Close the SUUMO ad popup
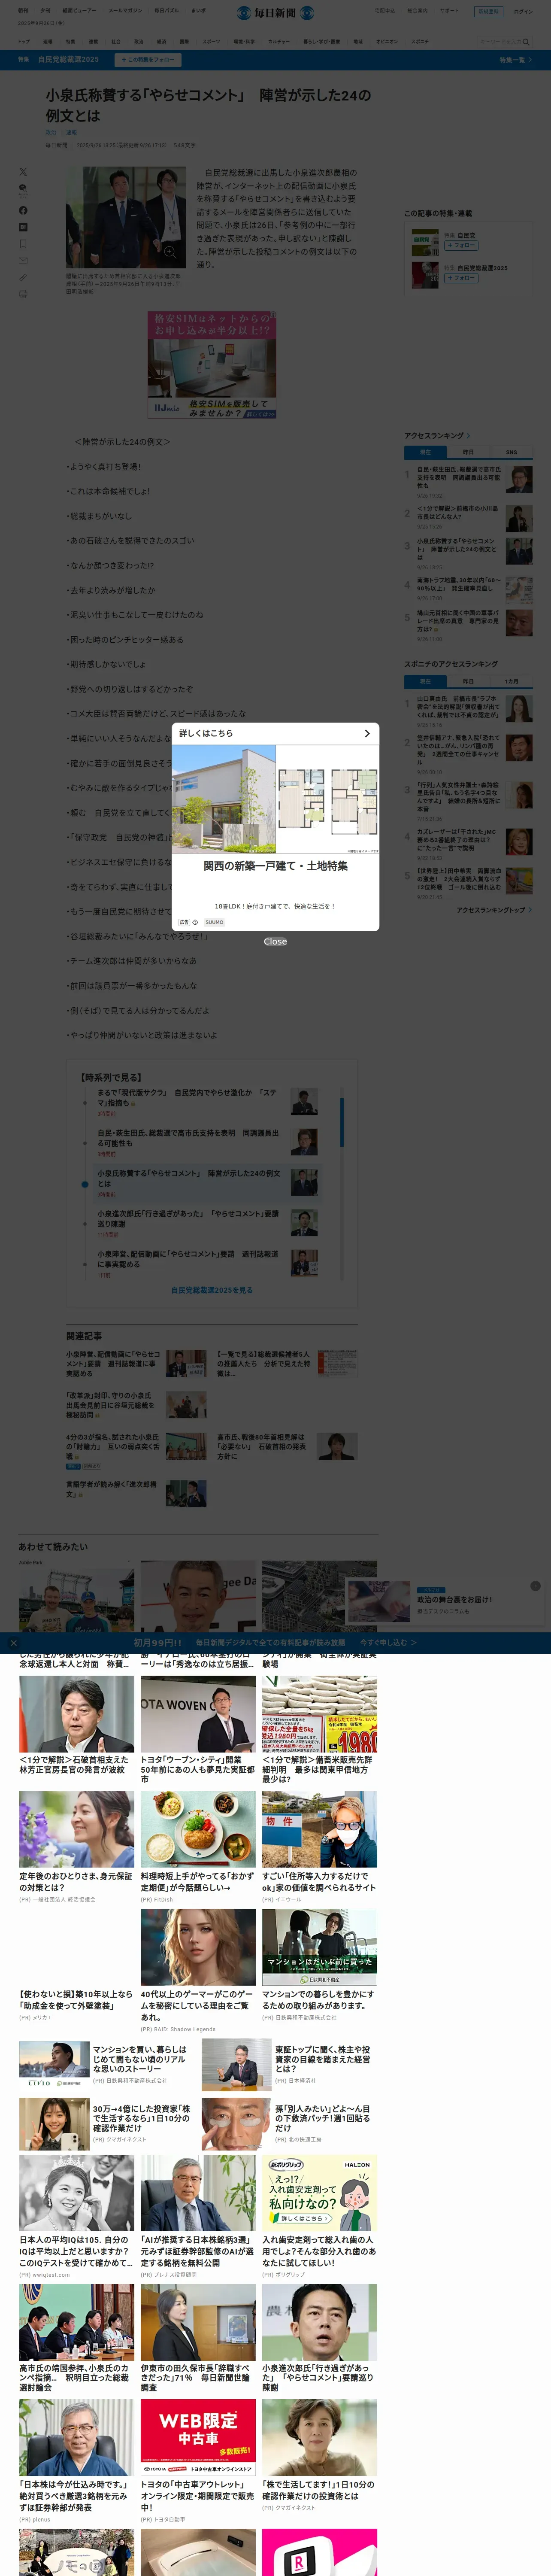This screenshot has width=551, height=2576. coord(275,941)
